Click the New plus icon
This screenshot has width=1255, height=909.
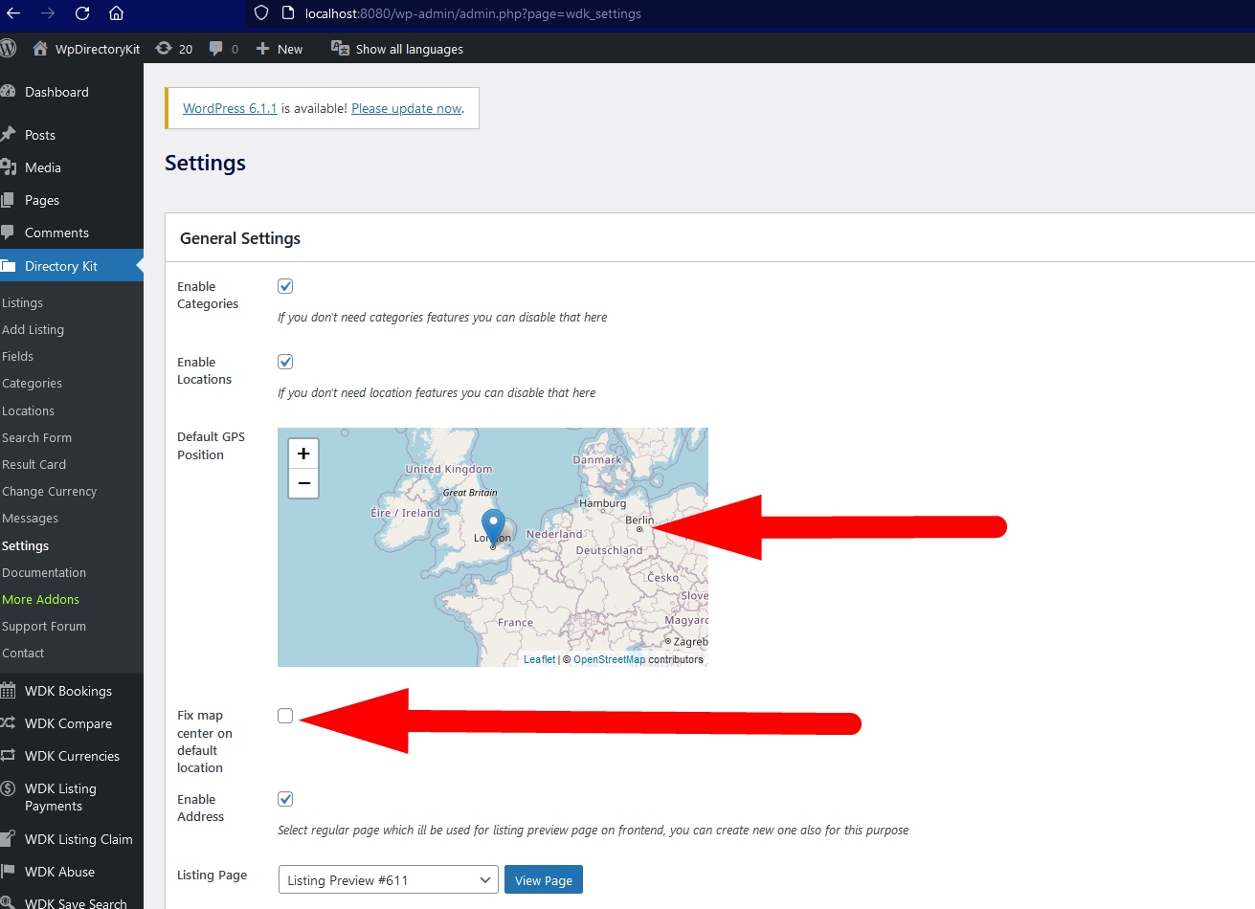coord(262,49)
